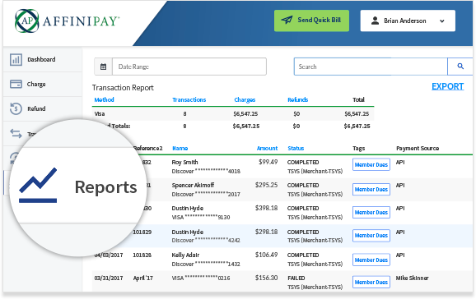Sort by the Status column header
This screenshot has width=476, height=299.
click(296, 148)
